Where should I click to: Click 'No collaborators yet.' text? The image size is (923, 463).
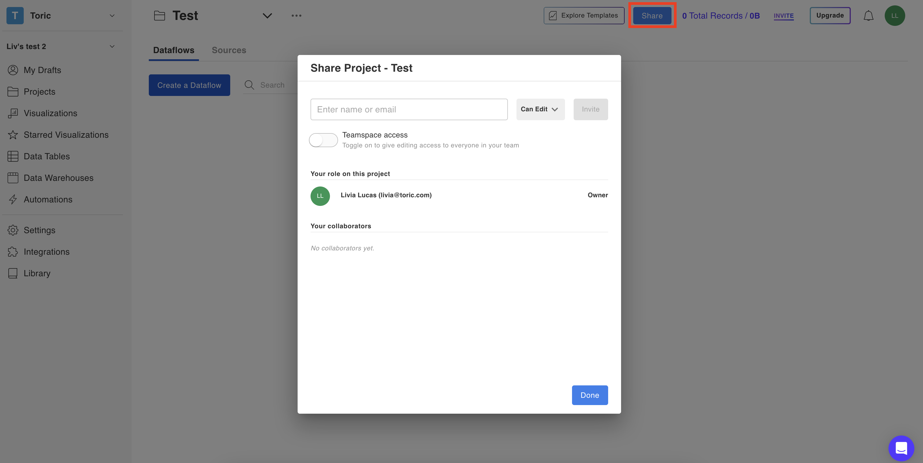click(x=342, y=248)
